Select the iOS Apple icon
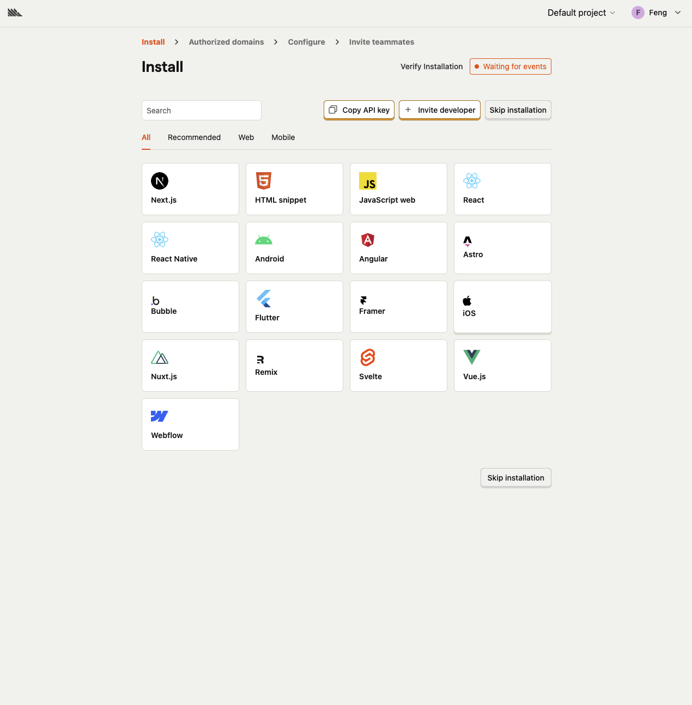Screen dimensions: 692x705 pyautogui.click(x=467, y=301)
